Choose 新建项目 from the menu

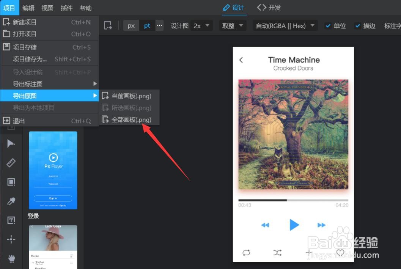tap(50, 22)
